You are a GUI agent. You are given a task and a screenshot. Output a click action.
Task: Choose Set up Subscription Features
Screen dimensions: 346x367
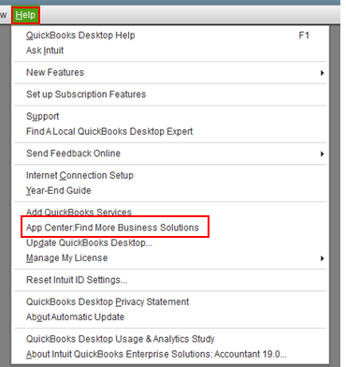pos(170,95)
